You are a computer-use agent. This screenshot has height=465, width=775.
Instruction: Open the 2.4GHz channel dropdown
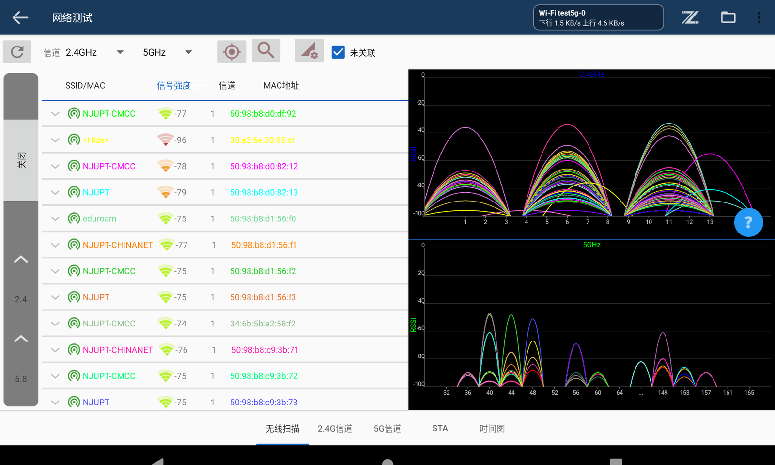[x=94, y=52]
